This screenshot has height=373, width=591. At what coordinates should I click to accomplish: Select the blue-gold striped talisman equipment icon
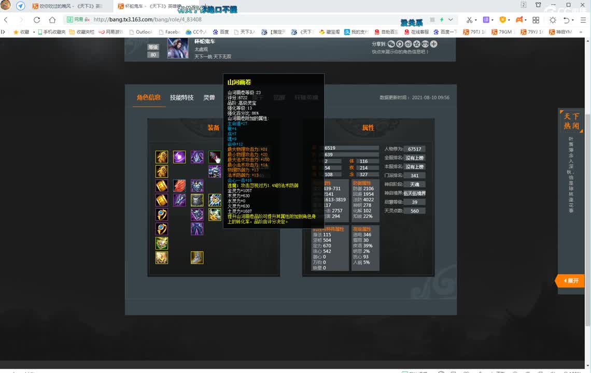coord(215,200)
